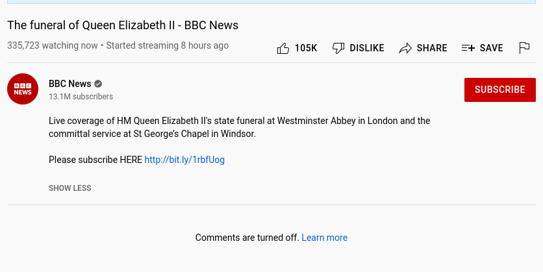Click the DISLIKE text label

pos(367,48)
